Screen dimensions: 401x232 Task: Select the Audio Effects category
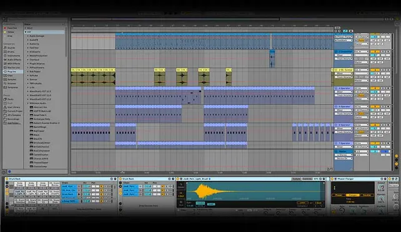[x=14, y=59]
